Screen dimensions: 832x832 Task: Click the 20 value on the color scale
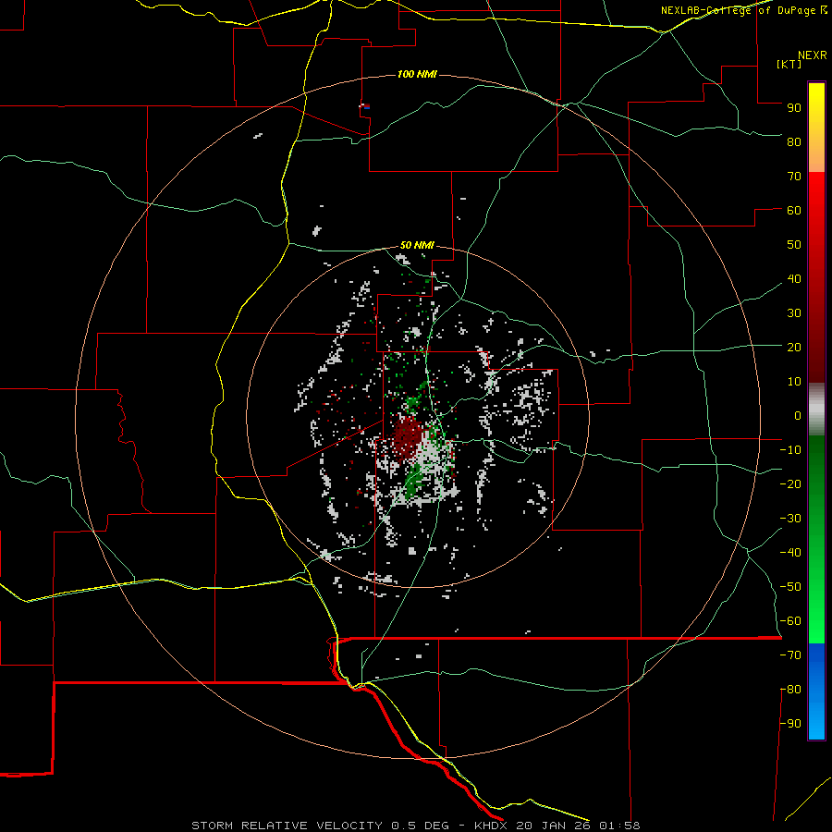pos(794,347)
